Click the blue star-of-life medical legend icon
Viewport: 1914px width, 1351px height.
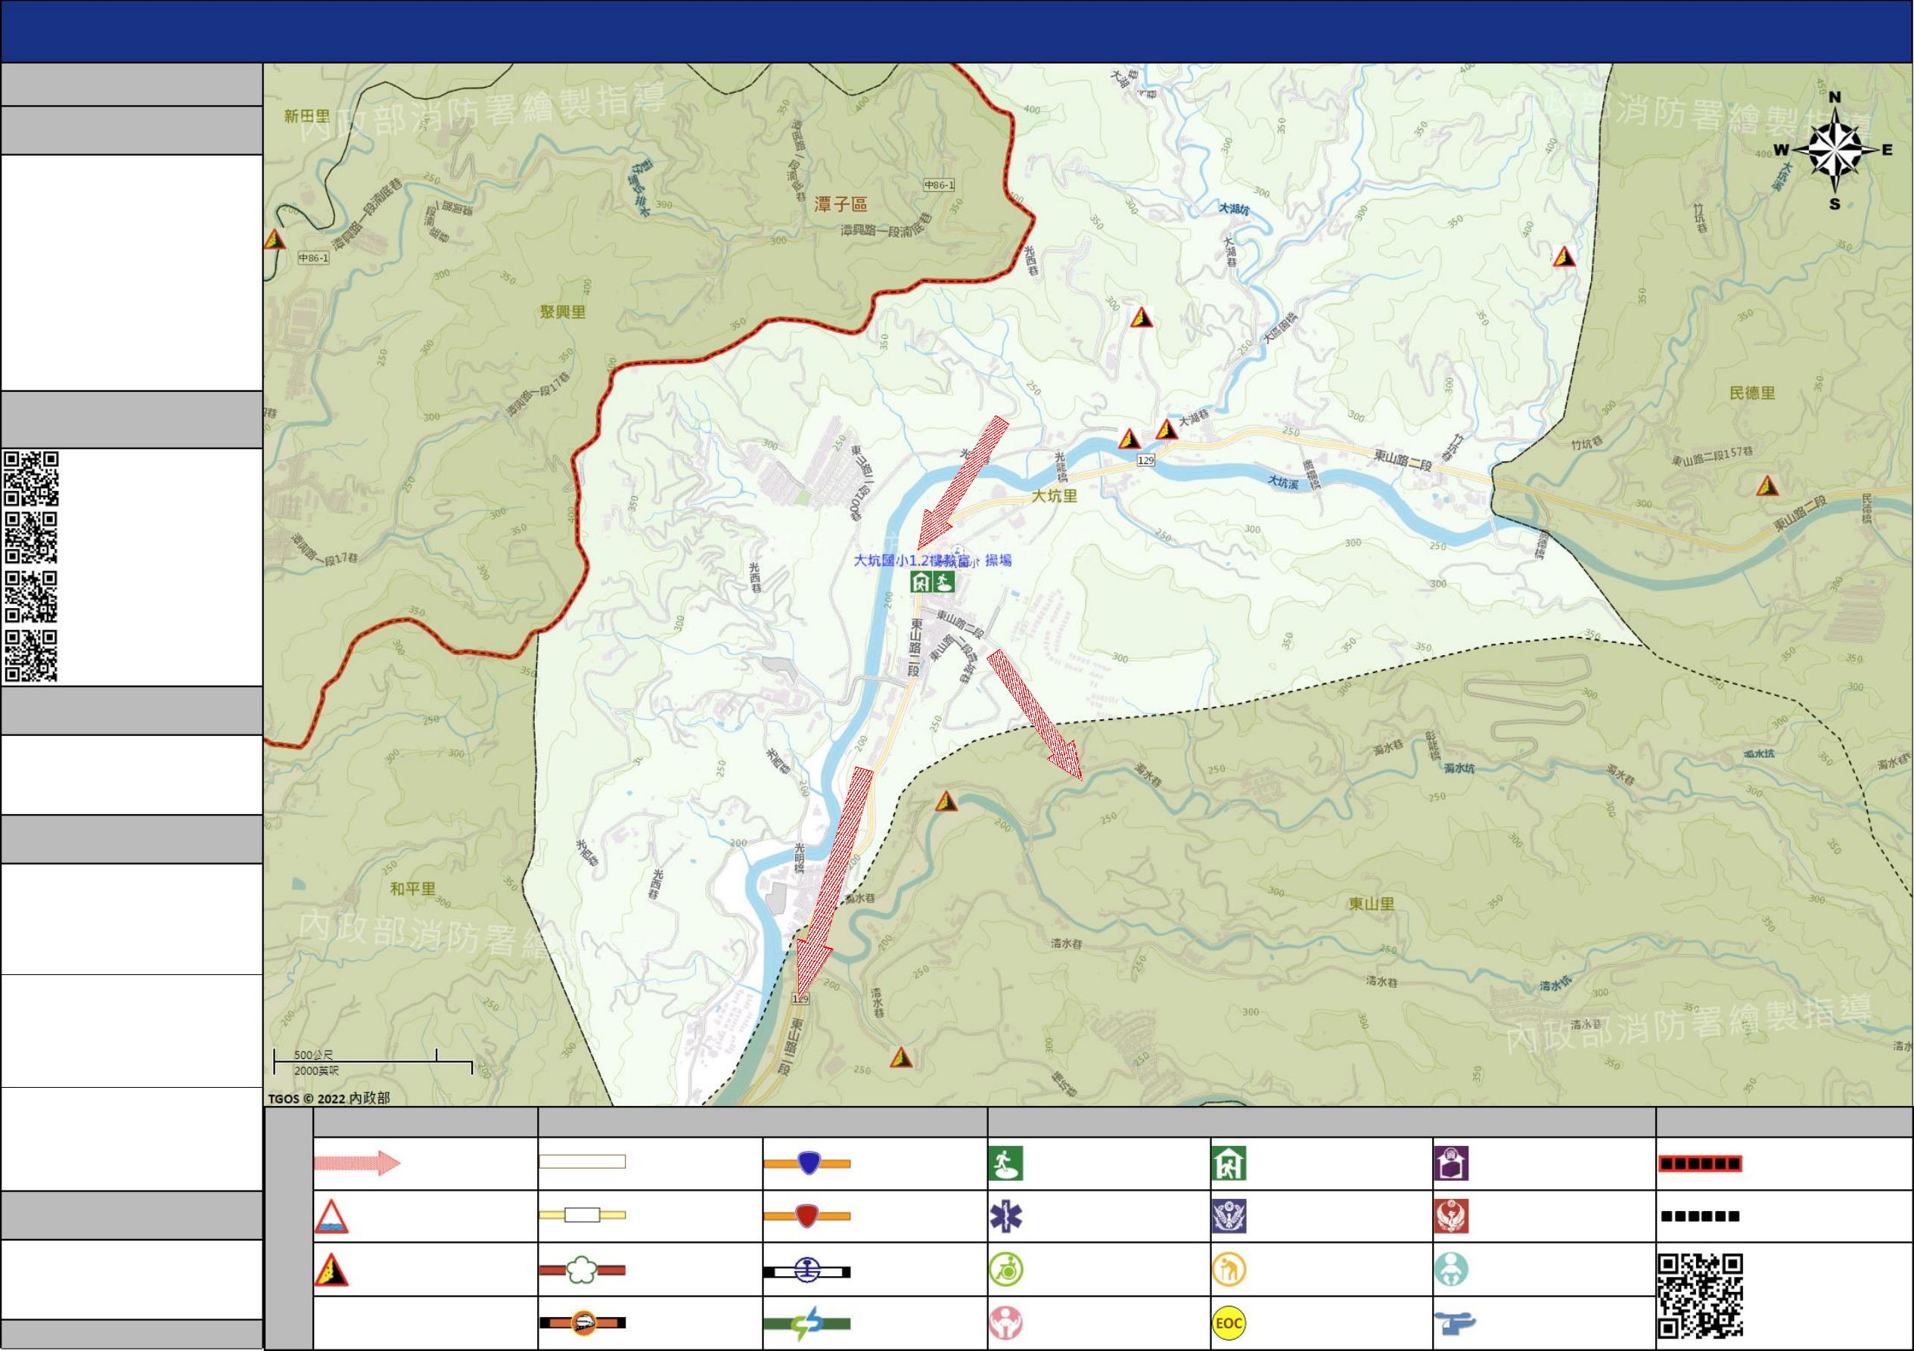pyautogui.click(x=1005, y=1217)
